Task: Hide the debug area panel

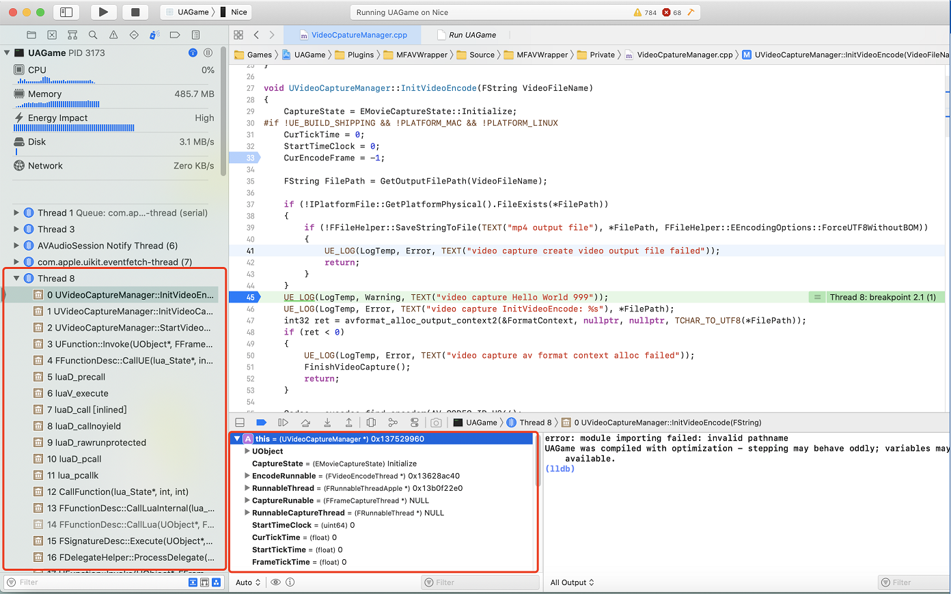Action: (240, 423)
